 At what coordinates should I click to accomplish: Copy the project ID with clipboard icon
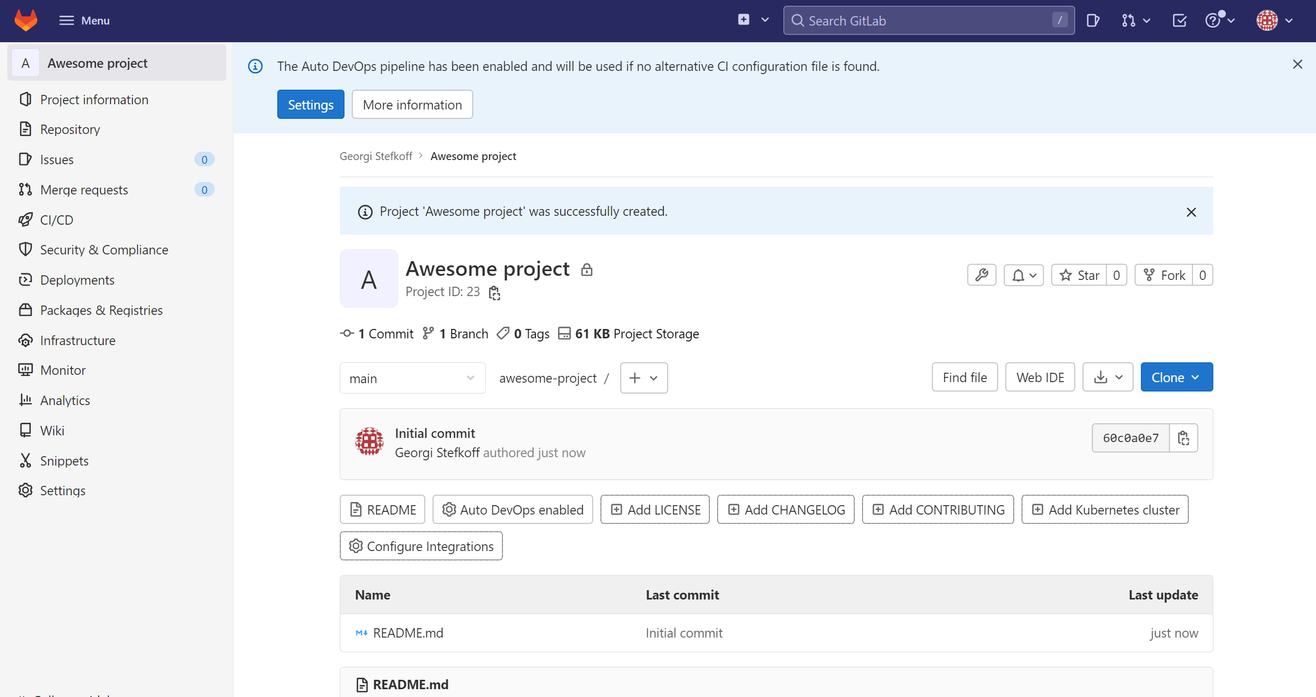click(x=495, y=293)
